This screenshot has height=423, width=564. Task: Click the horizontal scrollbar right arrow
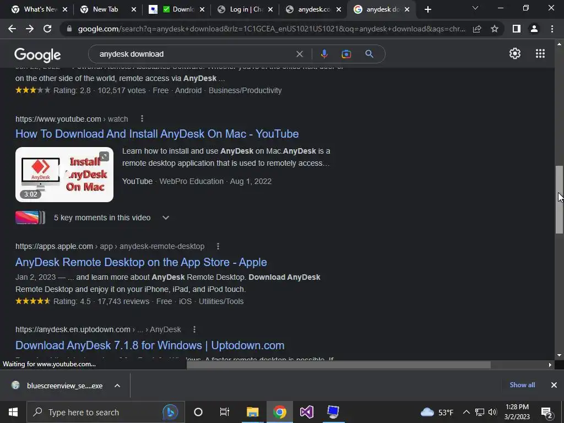pyautogui.click(x=550, y=365)
